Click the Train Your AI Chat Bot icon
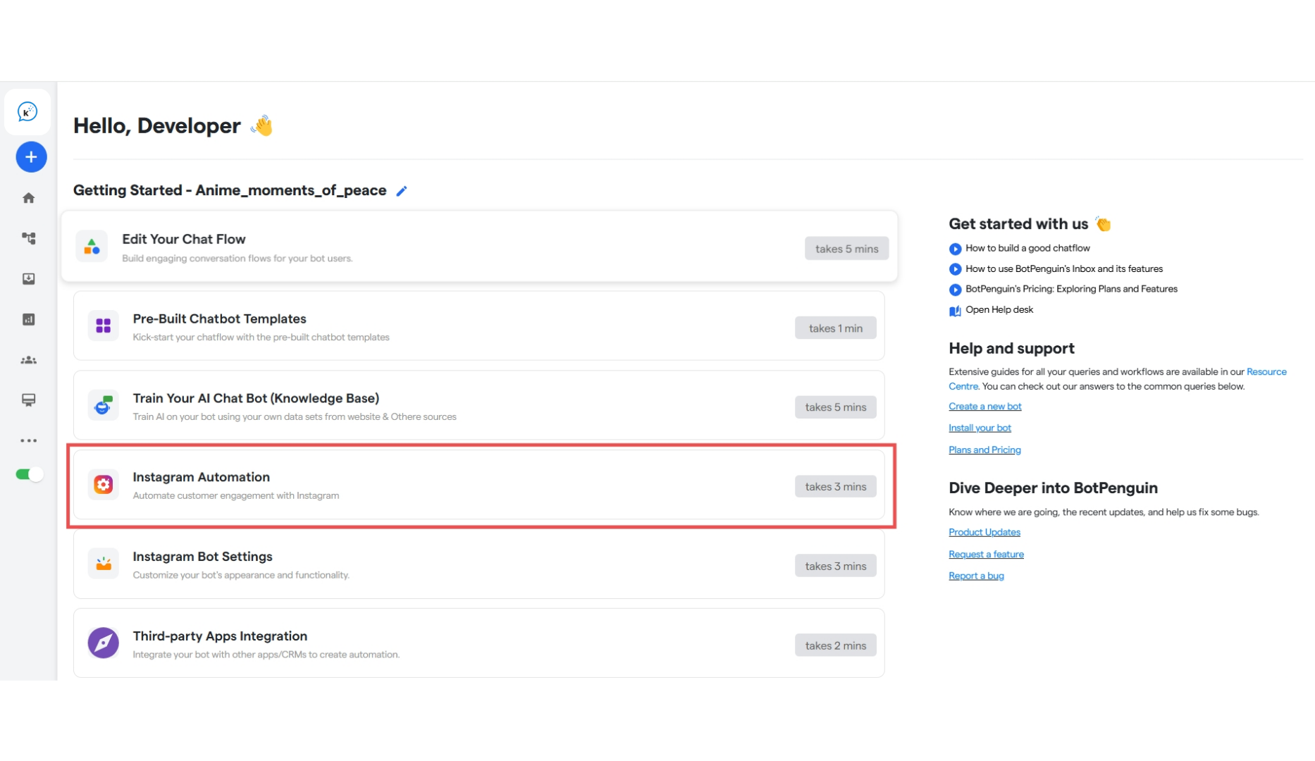 coord(104,405)
